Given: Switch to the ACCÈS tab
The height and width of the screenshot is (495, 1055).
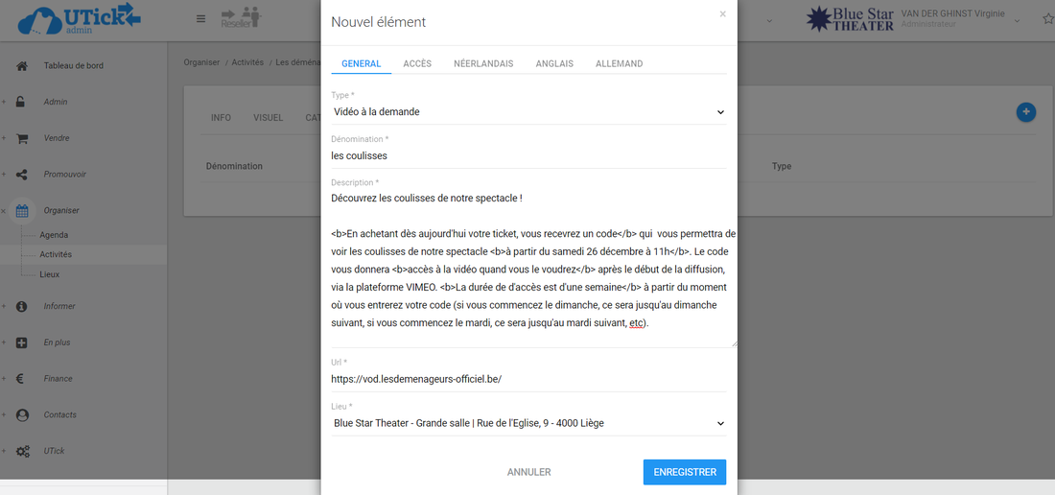Looking at the screenshot, I should coord(416,64).
